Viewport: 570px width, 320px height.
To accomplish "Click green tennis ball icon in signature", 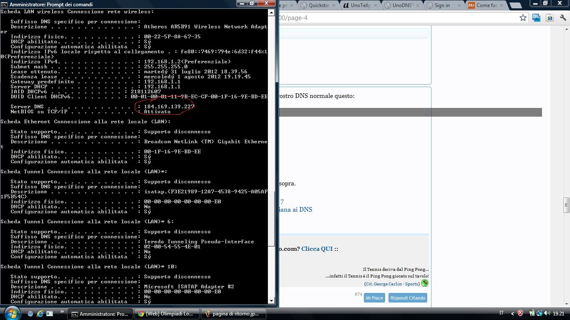I will click(x=425, y=283).
